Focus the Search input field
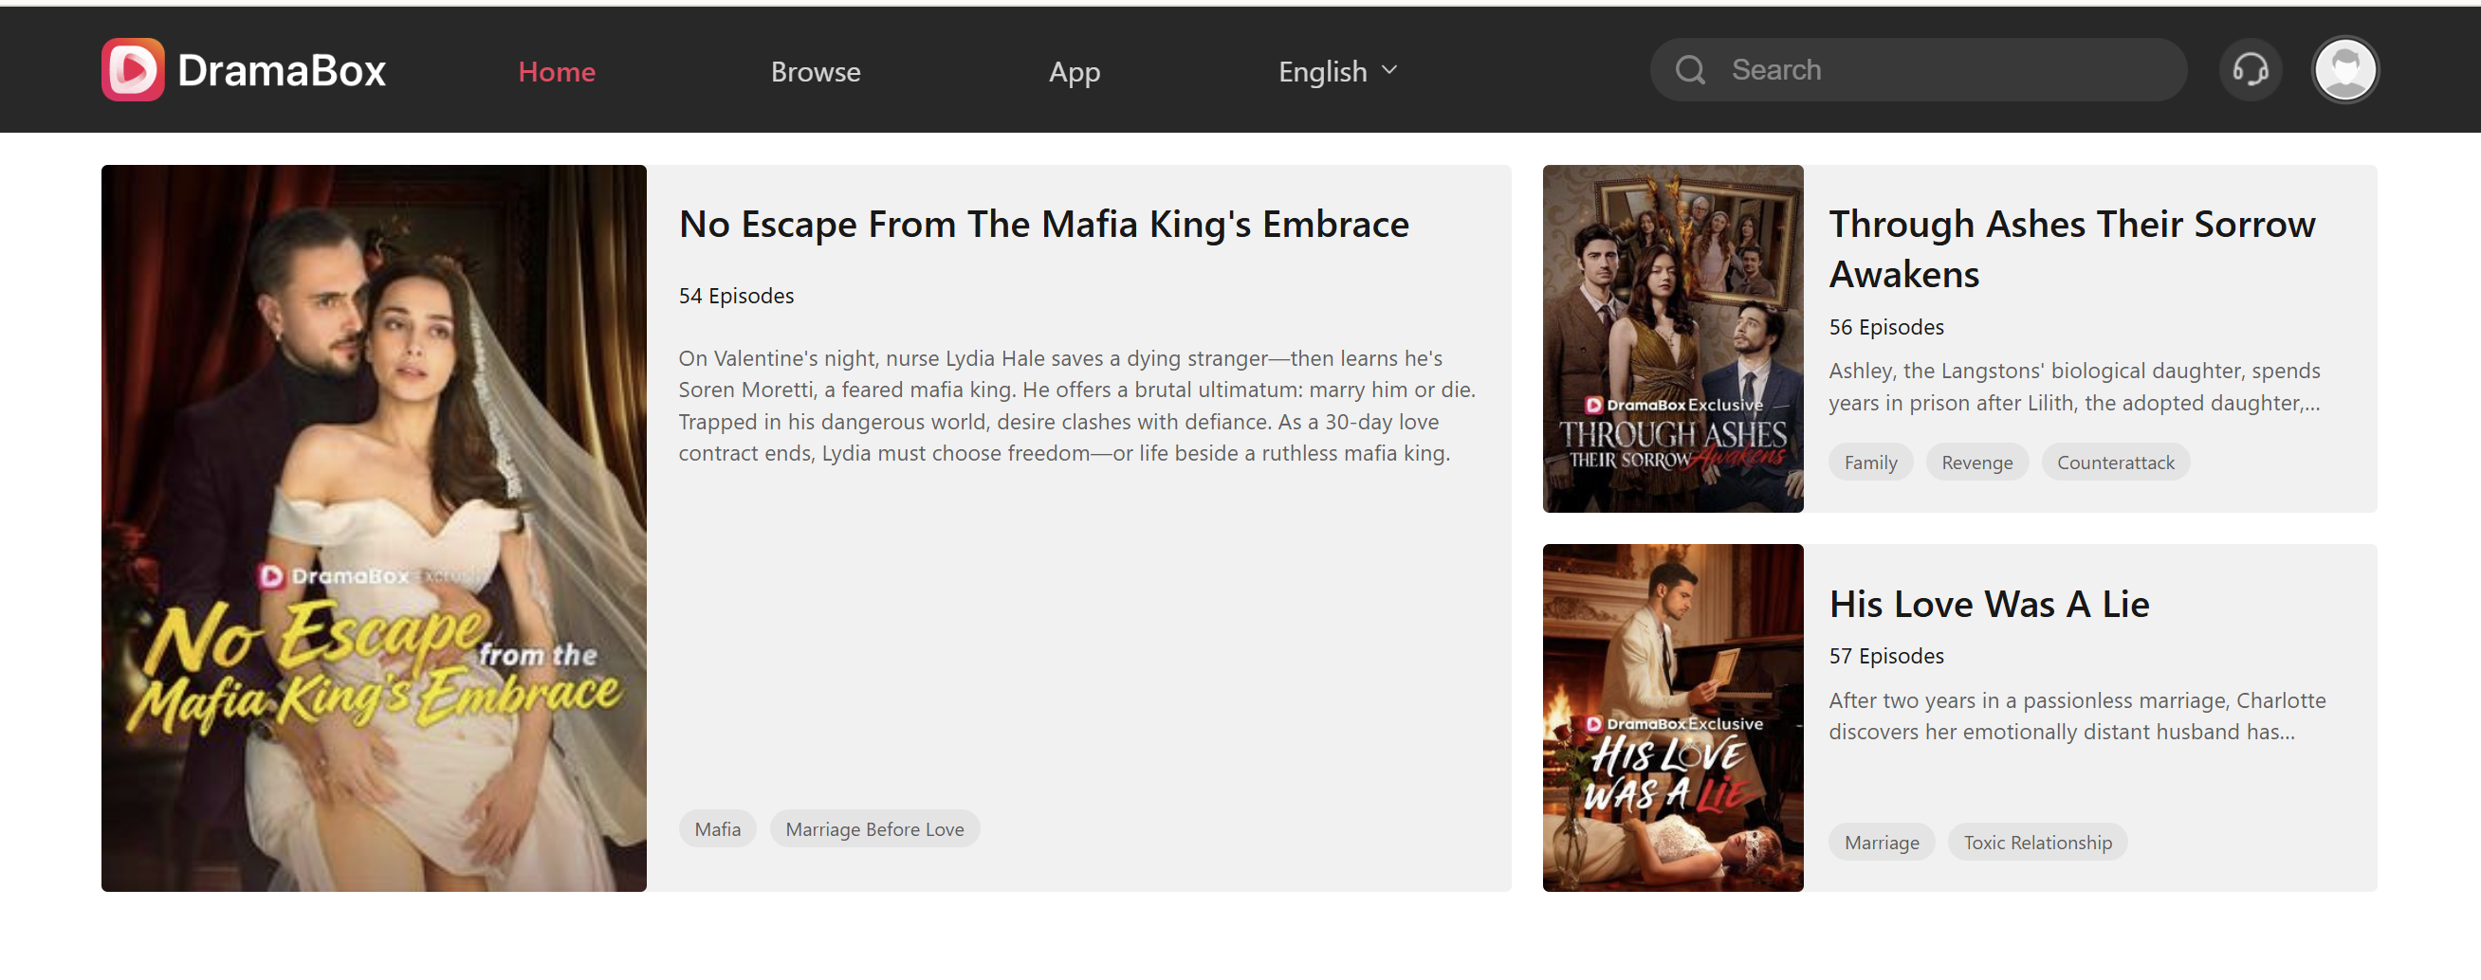 point(1945,69)
